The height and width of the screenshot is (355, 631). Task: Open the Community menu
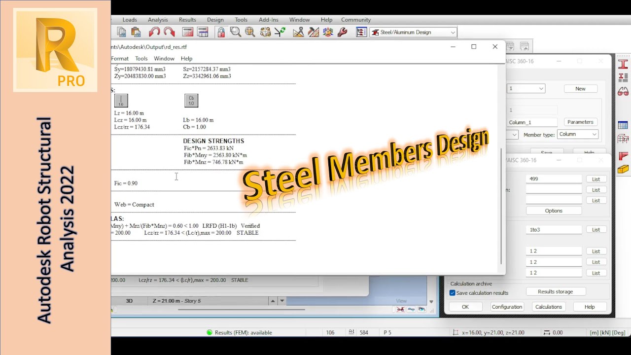[x=356, y=20]
